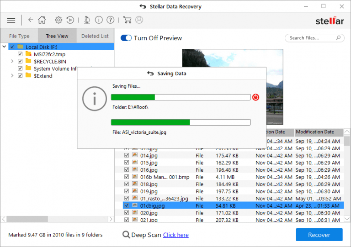The image size is (351, 247).
Task: Click the preview image thumbnail
Action: (233, 87)
